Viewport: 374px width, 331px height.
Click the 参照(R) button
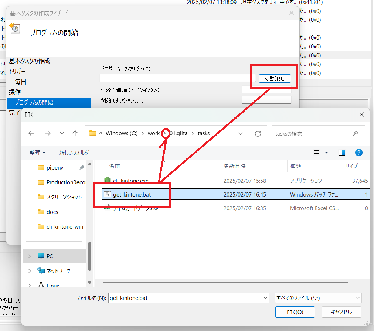pos(274,79)
